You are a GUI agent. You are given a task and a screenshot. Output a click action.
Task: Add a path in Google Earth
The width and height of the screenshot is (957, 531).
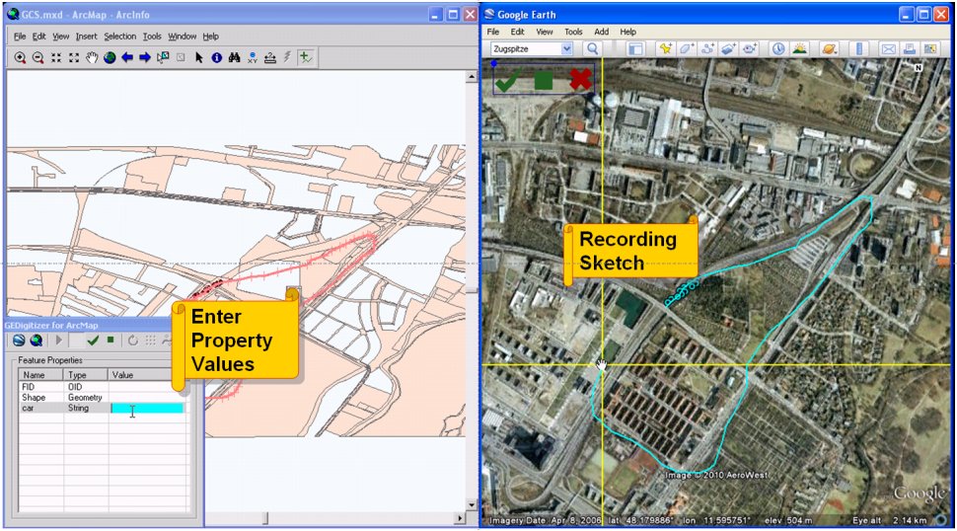(x=708, y=48)
